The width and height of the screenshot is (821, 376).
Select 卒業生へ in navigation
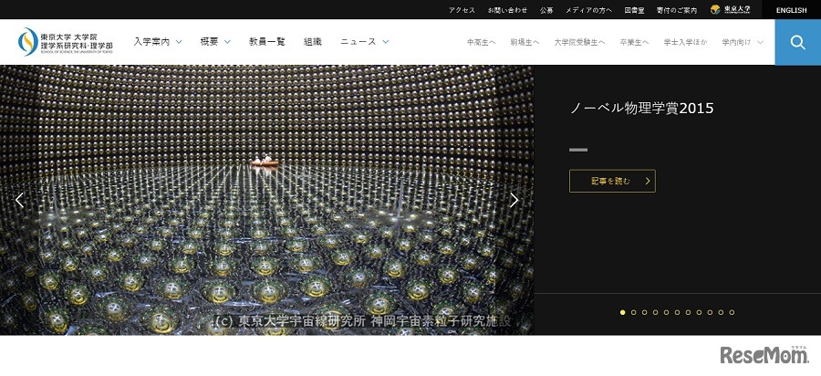[x=634, y=42]
